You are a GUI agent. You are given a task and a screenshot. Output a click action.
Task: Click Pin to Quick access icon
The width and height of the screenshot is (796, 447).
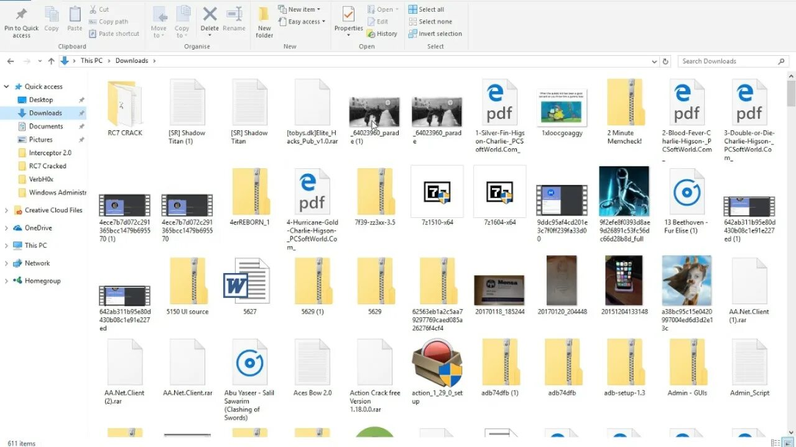pyautogui.click(x=21, y=14)
